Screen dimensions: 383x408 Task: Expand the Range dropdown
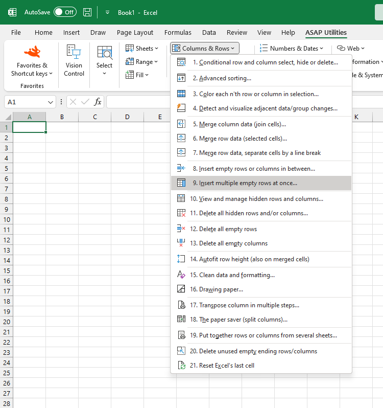141,62
